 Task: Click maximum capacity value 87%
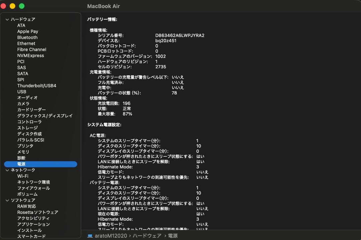(x=127, y=114)
